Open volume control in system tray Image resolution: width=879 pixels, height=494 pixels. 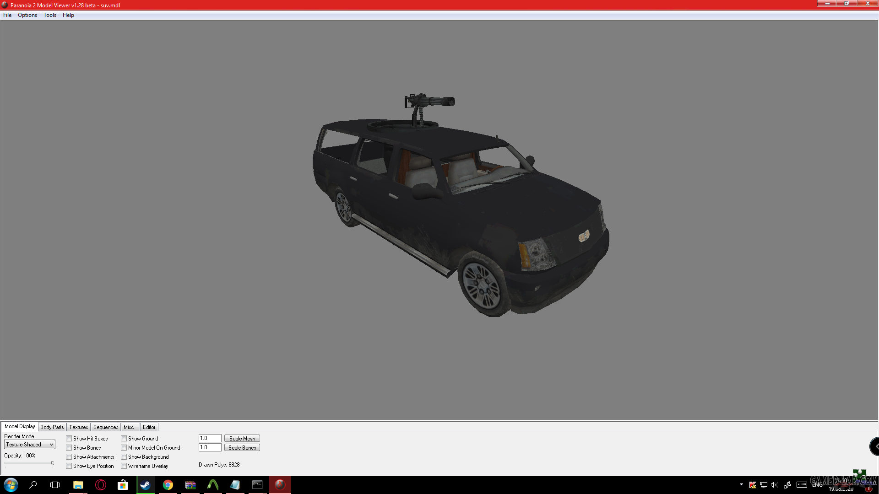pyautogui.click(x=774, y=485)
